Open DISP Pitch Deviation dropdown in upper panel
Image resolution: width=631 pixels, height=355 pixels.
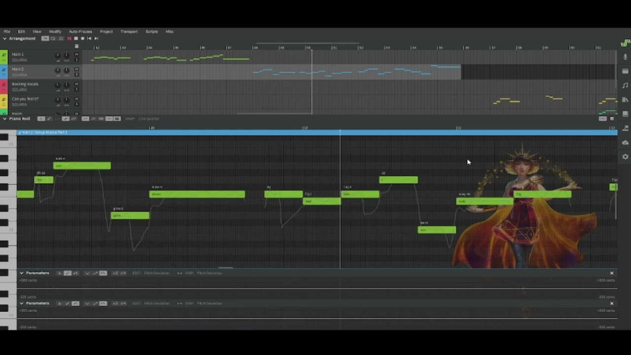[x=210, y=273]
